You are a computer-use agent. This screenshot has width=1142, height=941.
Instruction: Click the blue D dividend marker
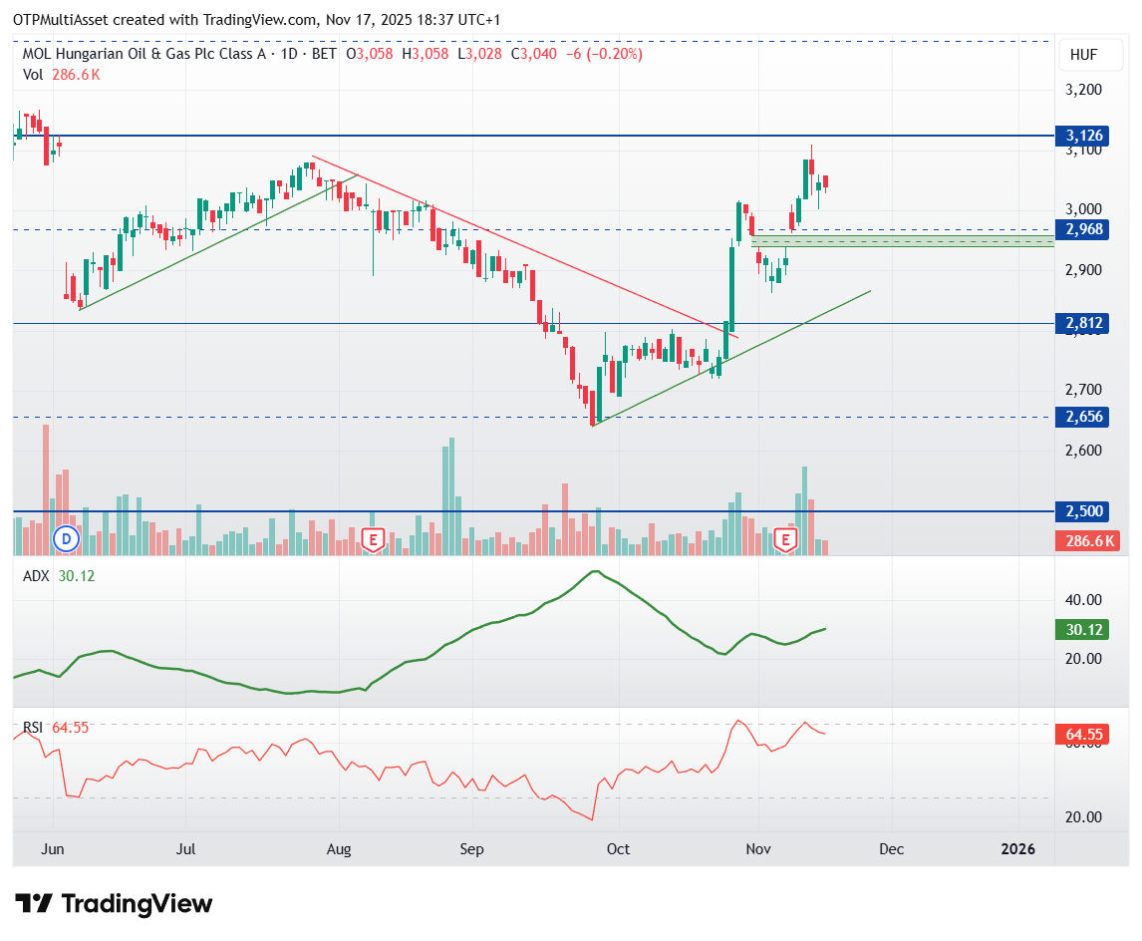[67, 539]
